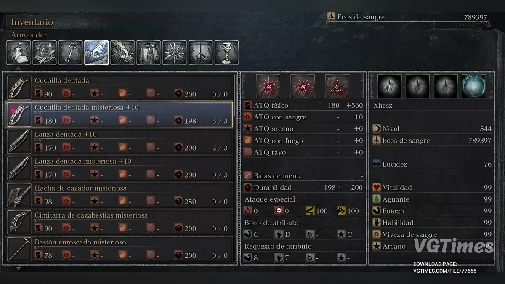Viewport: 505px width, 284px height.
Task: Choose Cimitarra de cazabestias misteriosa
Action: [119, 222]
